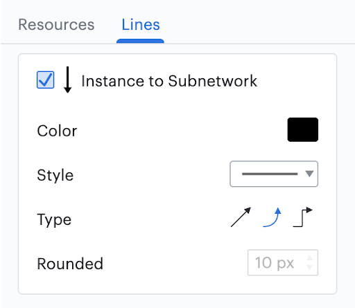Increase Rounded value with up stepper
The width and height of the screenshot is (355, 308).
click(x=309, y=258)
